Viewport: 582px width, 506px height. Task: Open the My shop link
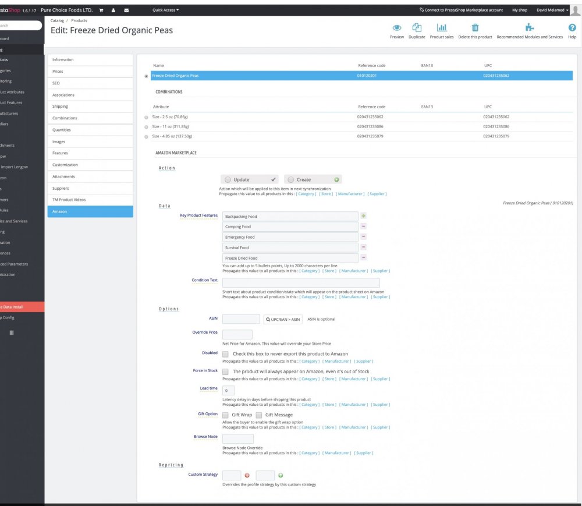(x=520, y=10)
